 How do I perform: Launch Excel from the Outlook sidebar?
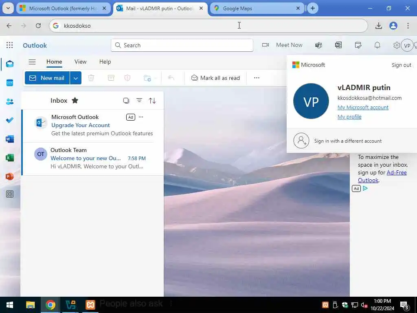point(10,158)
